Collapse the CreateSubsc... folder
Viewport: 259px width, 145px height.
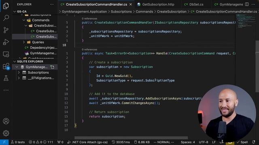(26, 26)
